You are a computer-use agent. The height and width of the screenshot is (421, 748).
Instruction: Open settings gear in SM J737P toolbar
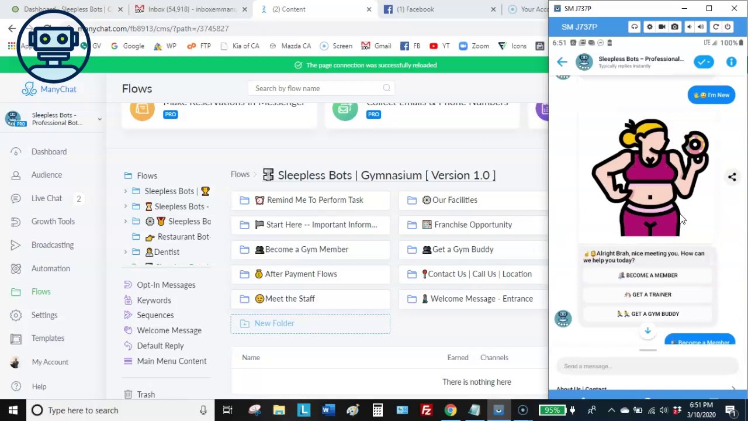(649, 27)
